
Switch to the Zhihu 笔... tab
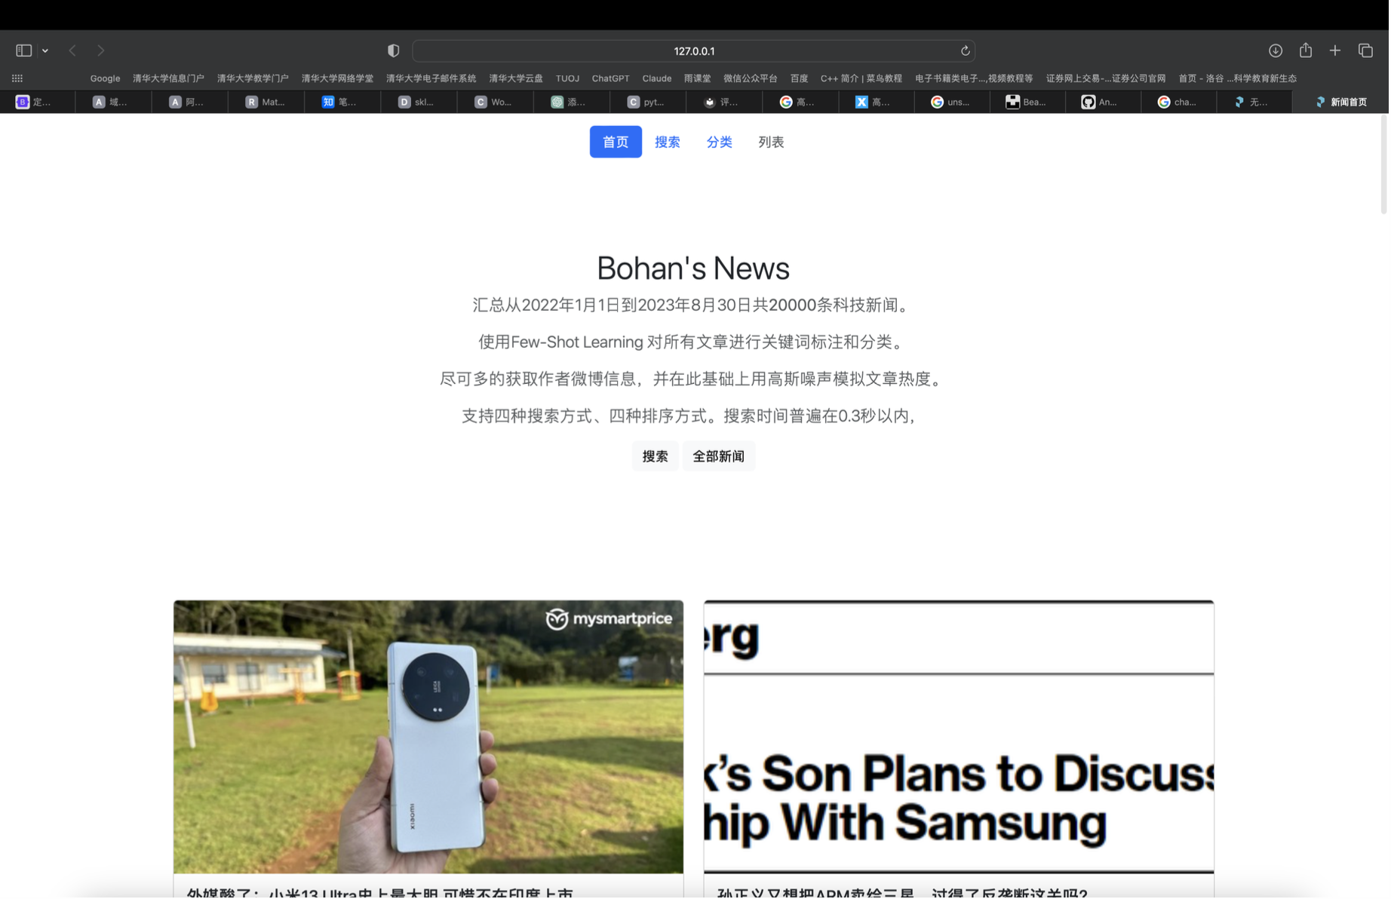(342, 102)
